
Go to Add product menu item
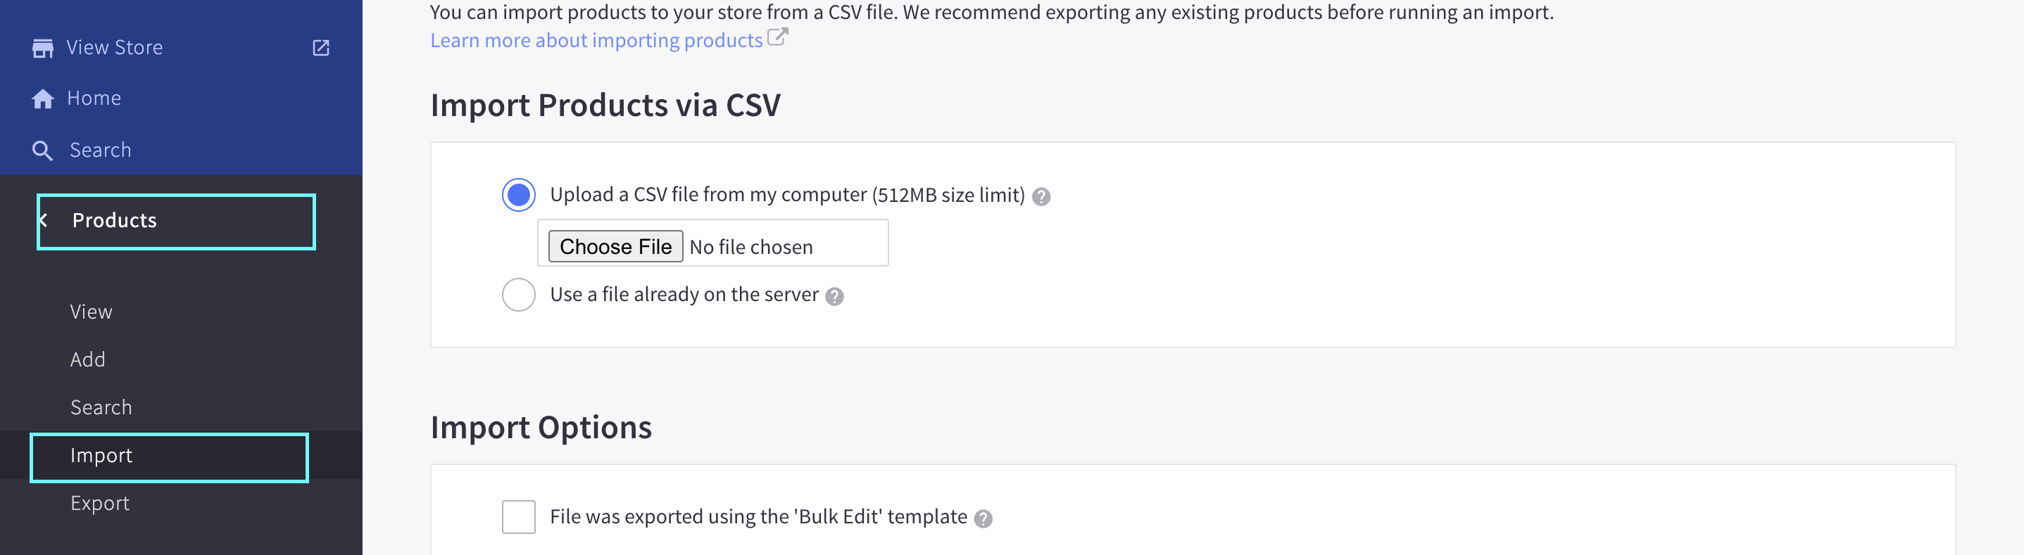87,360
